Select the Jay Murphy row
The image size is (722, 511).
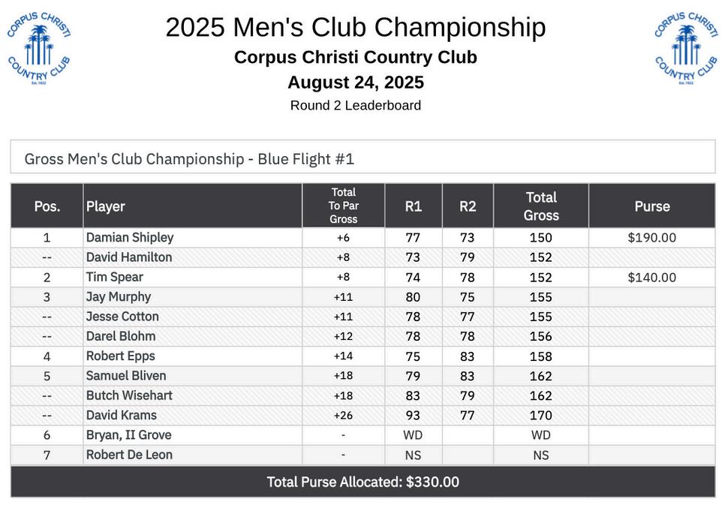[x=363, y=297]
